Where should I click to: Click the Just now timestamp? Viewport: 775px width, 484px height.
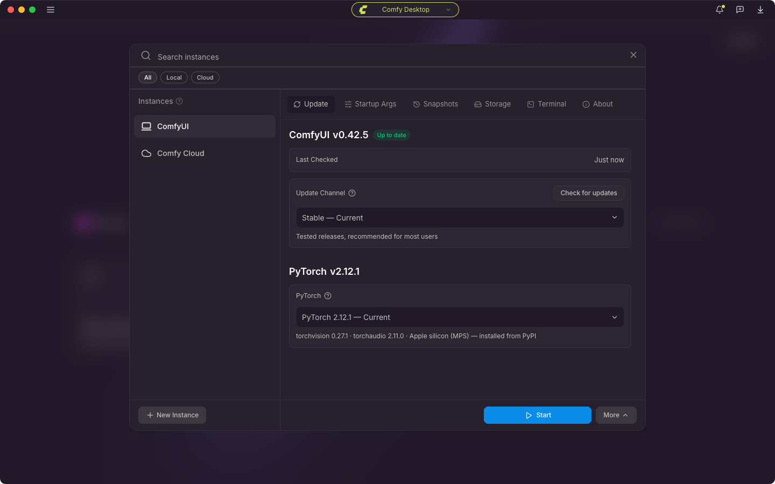click(x=609, y=160)
